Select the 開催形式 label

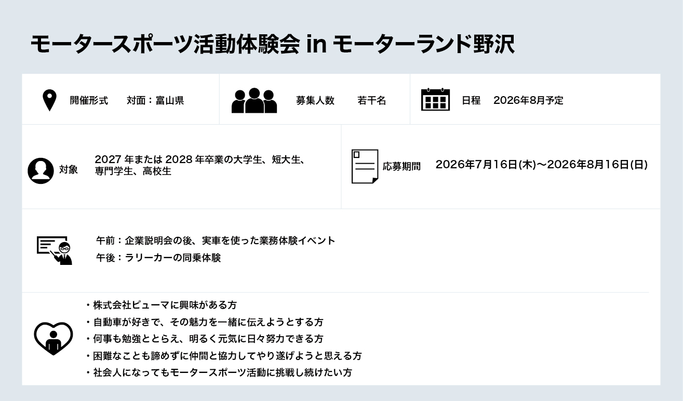89,101
